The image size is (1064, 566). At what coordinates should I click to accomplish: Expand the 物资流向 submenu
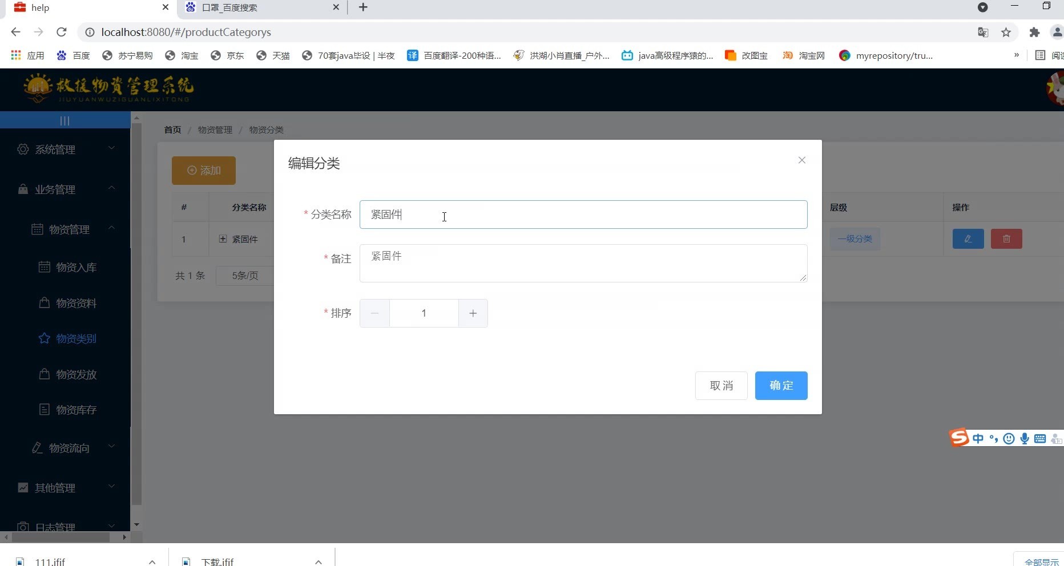(65, 448)
